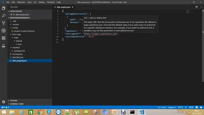Collapse the main folder
This screenshot has width=204, height=115.
coord(16,38)
